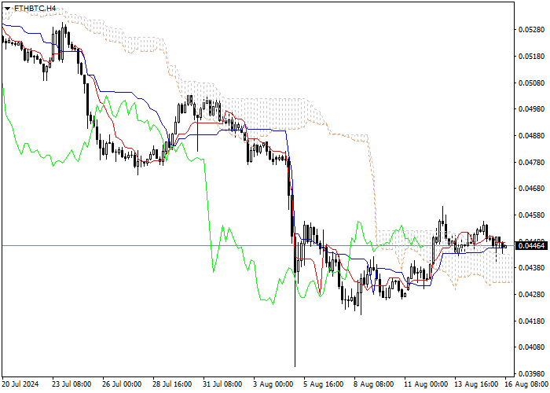This screenshot has width=550, height=393.
Task: Click the 23 Jul 08:00 time label
Action: [x=72, y=384]
